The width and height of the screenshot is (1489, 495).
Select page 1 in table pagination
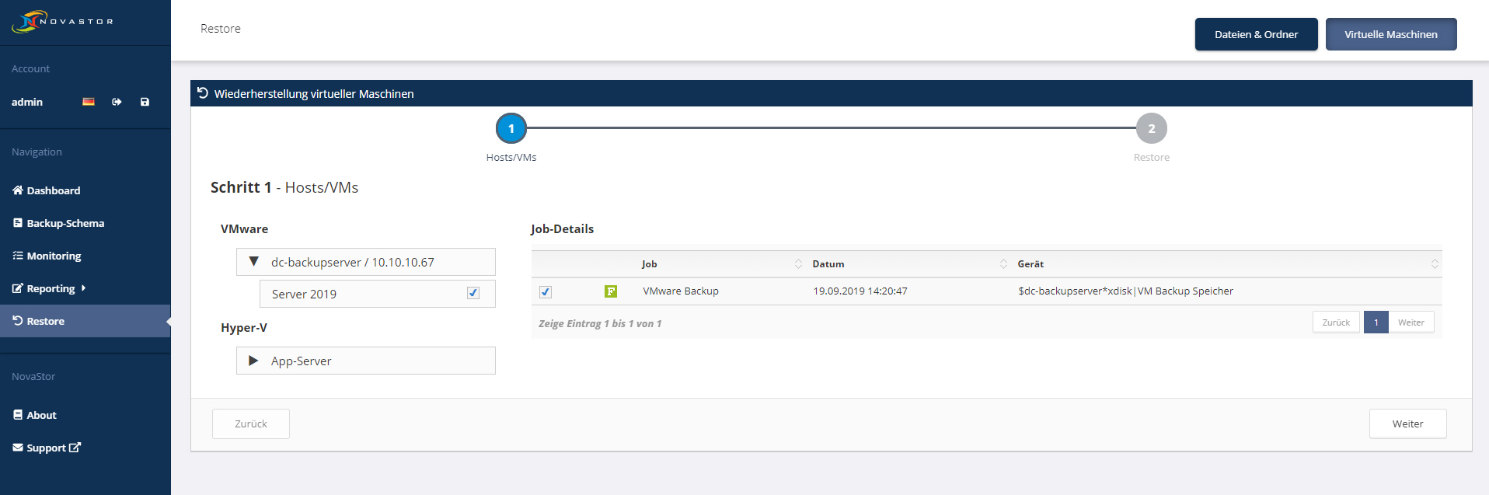(1376, 322)
